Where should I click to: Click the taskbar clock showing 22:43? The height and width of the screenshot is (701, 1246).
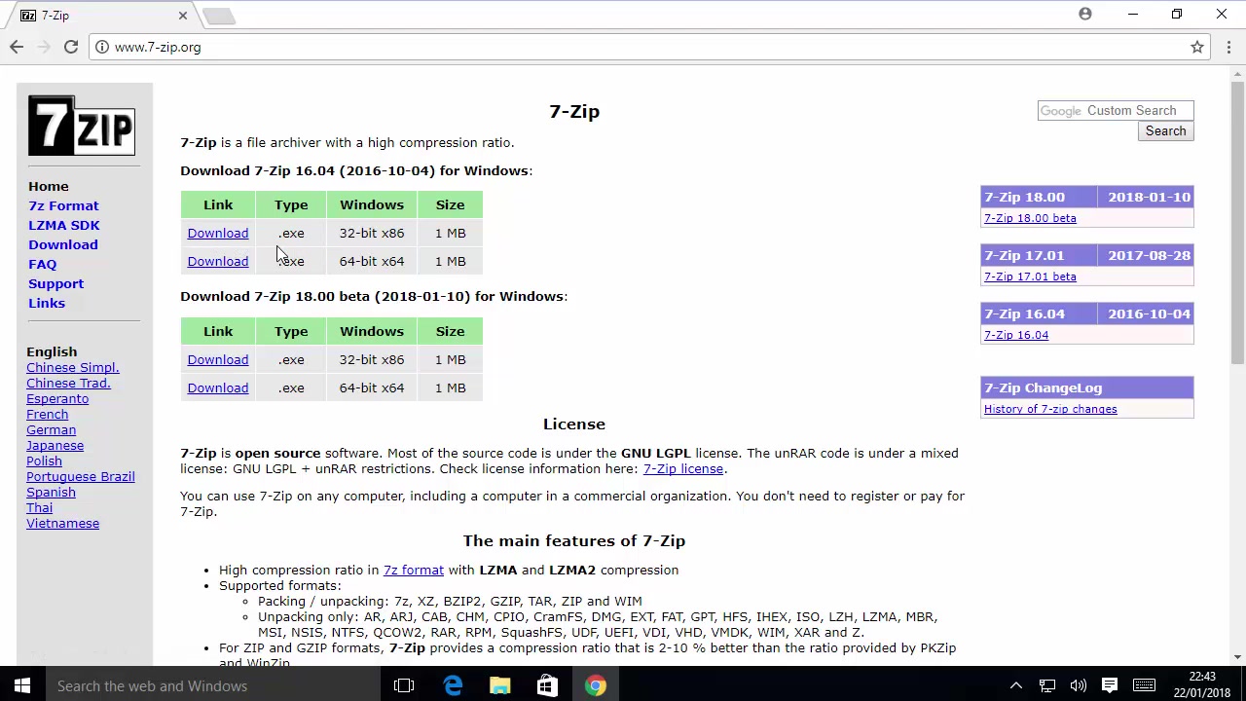[x=1202, y=685]
